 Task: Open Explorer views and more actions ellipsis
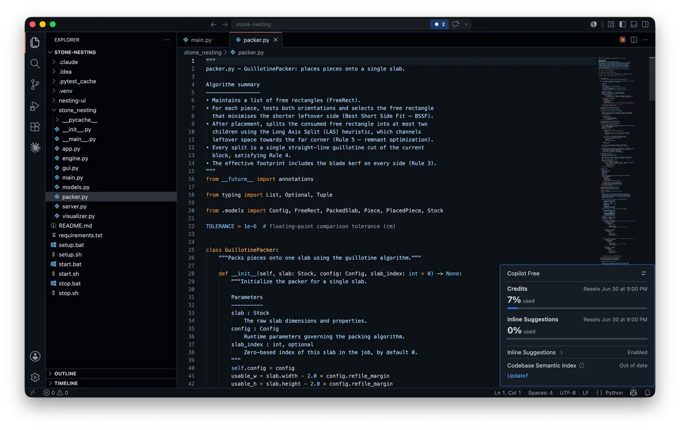coord(167,40)
